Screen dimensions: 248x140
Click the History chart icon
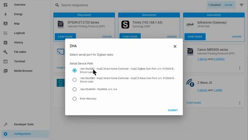[x=5, y=42]
